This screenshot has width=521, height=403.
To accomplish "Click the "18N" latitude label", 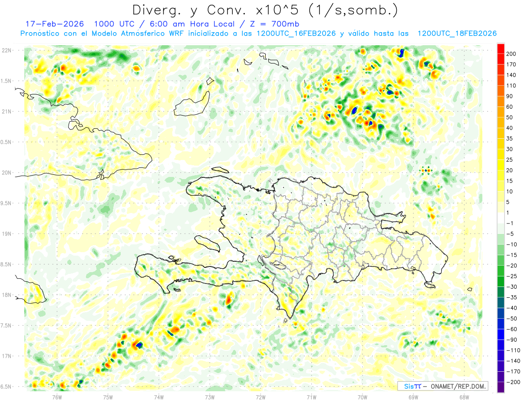I will click(x=7, y=295).
